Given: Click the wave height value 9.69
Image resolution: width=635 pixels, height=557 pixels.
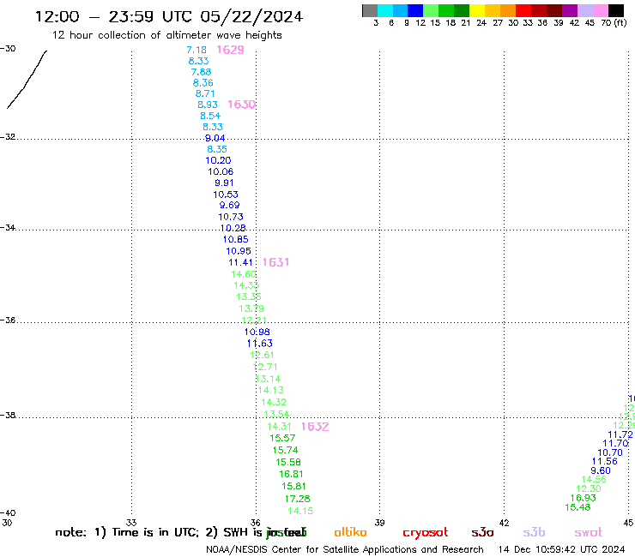Looking at the screenshot, I should pos(230,205).
